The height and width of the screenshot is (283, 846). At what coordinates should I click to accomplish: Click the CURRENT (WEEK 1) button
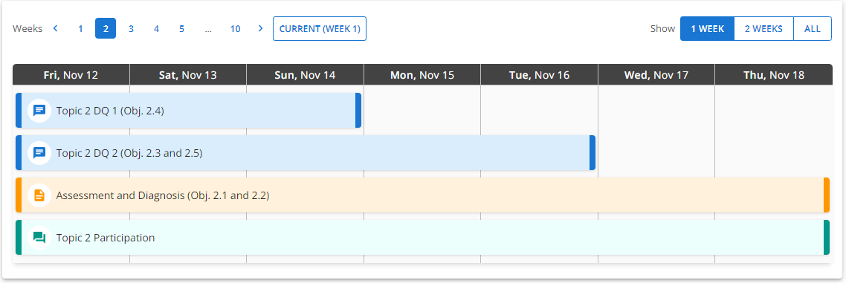click(x=320, y=28)
